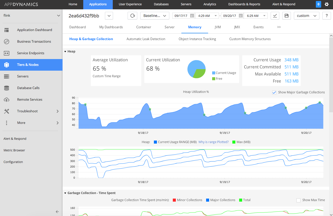Click the Current Usage RANGE blue legend swatch
The width and height of the screenshot is (333, 216).
(155, 142)
